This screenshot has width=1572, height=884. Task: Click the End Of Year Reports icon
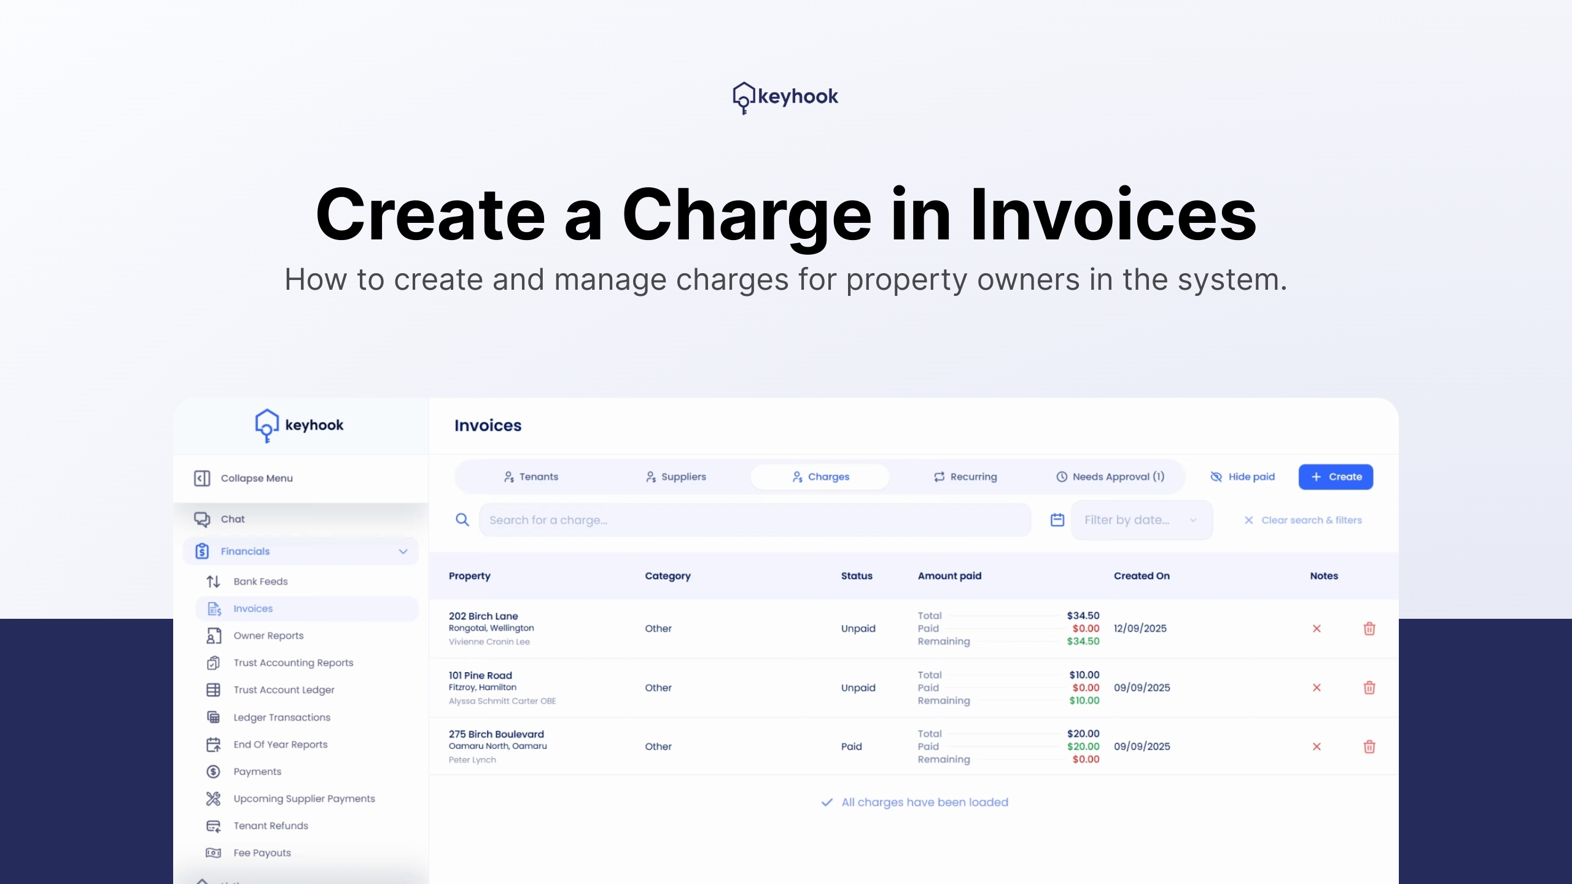[213, 745]
